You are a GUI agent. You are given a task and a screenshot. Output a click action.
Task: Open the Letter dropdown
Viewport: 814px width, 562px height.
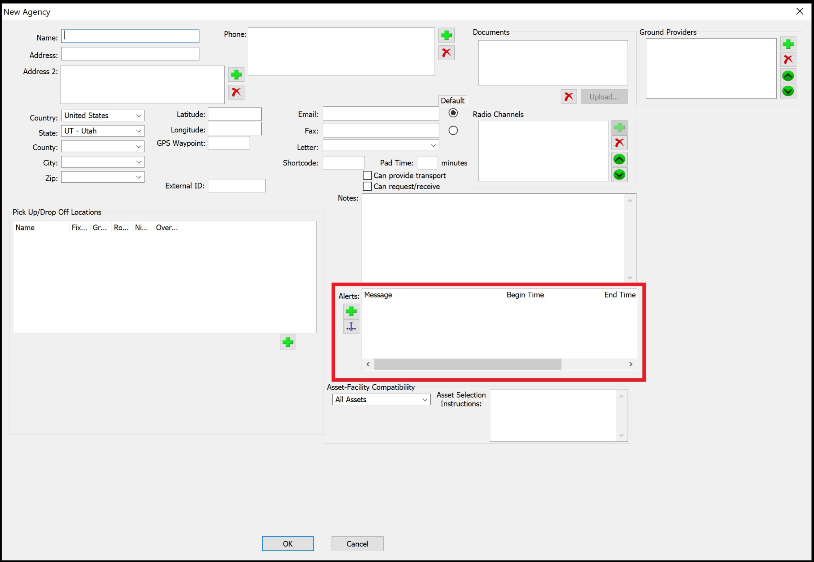click(x=381, y=145)
